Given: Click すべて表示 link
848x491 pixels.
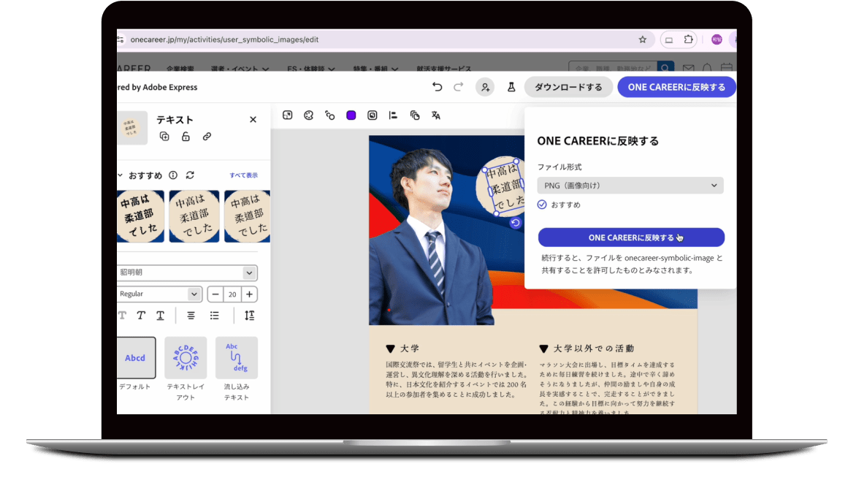Looking at the screenshot, I should pos(243,175).
